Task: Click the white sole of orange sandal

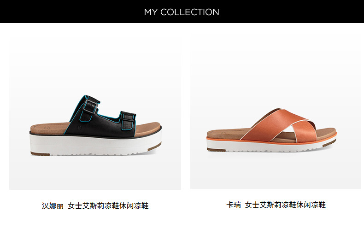Action: (271, 147)
